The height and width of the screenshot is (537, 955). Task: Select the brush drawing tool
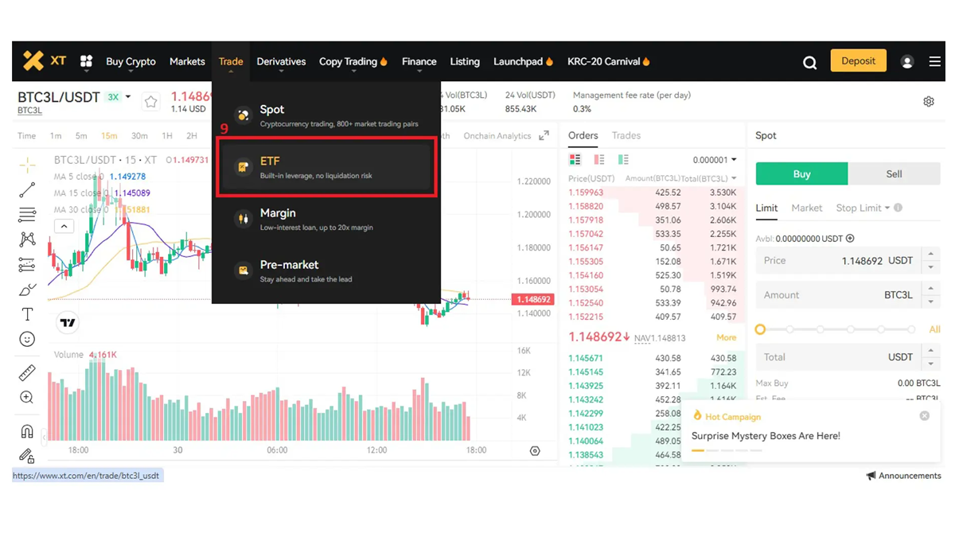click(27, 290)
